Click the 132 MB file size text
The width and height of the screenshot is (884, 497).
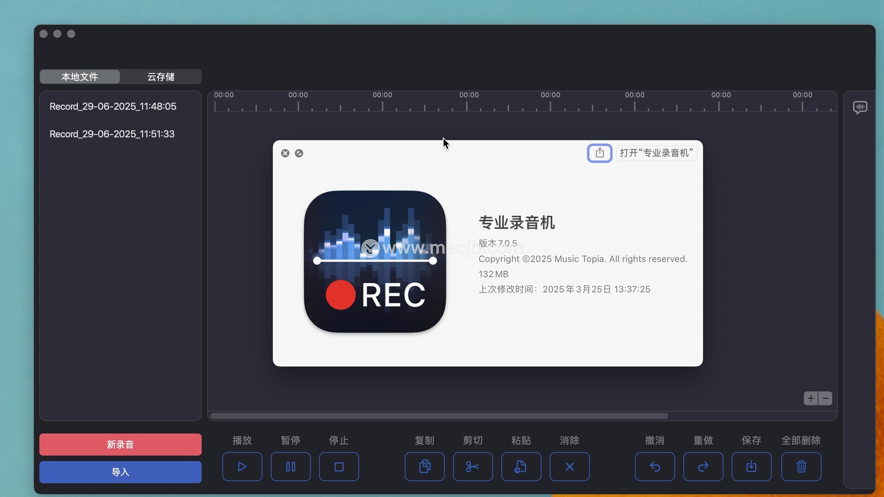(494, 274)
